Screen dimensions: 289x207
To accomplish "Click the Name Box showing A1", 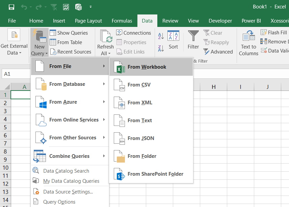I will (16, 74).
